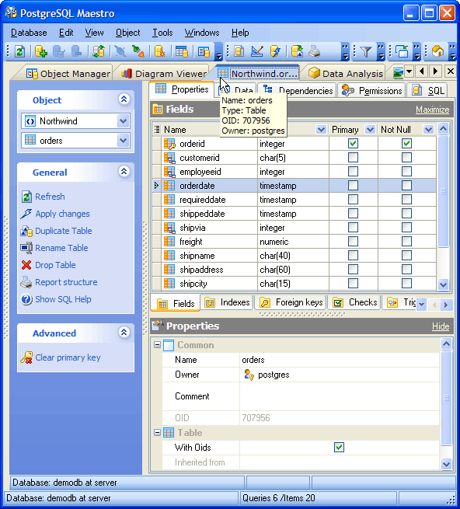Check Not Null checkbox for employeeid
Viewport: 460px width, 509px height.
406,172
